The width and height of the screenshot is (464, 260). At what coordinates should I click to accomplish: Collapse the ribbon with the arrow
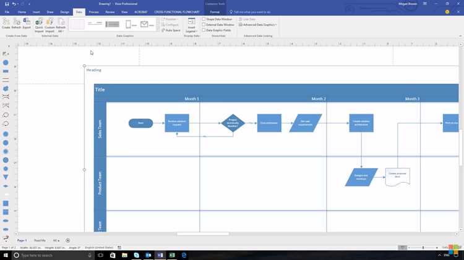[460, 36]
